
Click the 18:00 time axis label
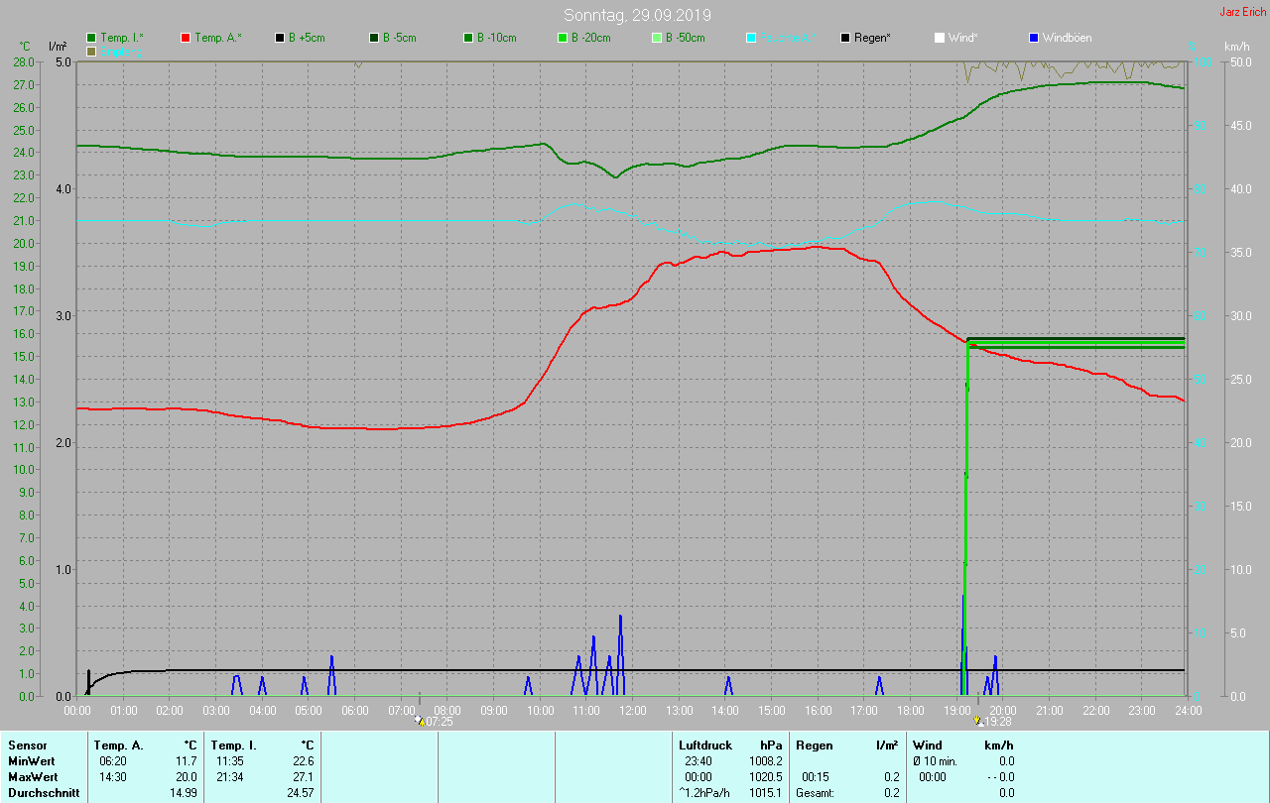(x=910, y=711)
